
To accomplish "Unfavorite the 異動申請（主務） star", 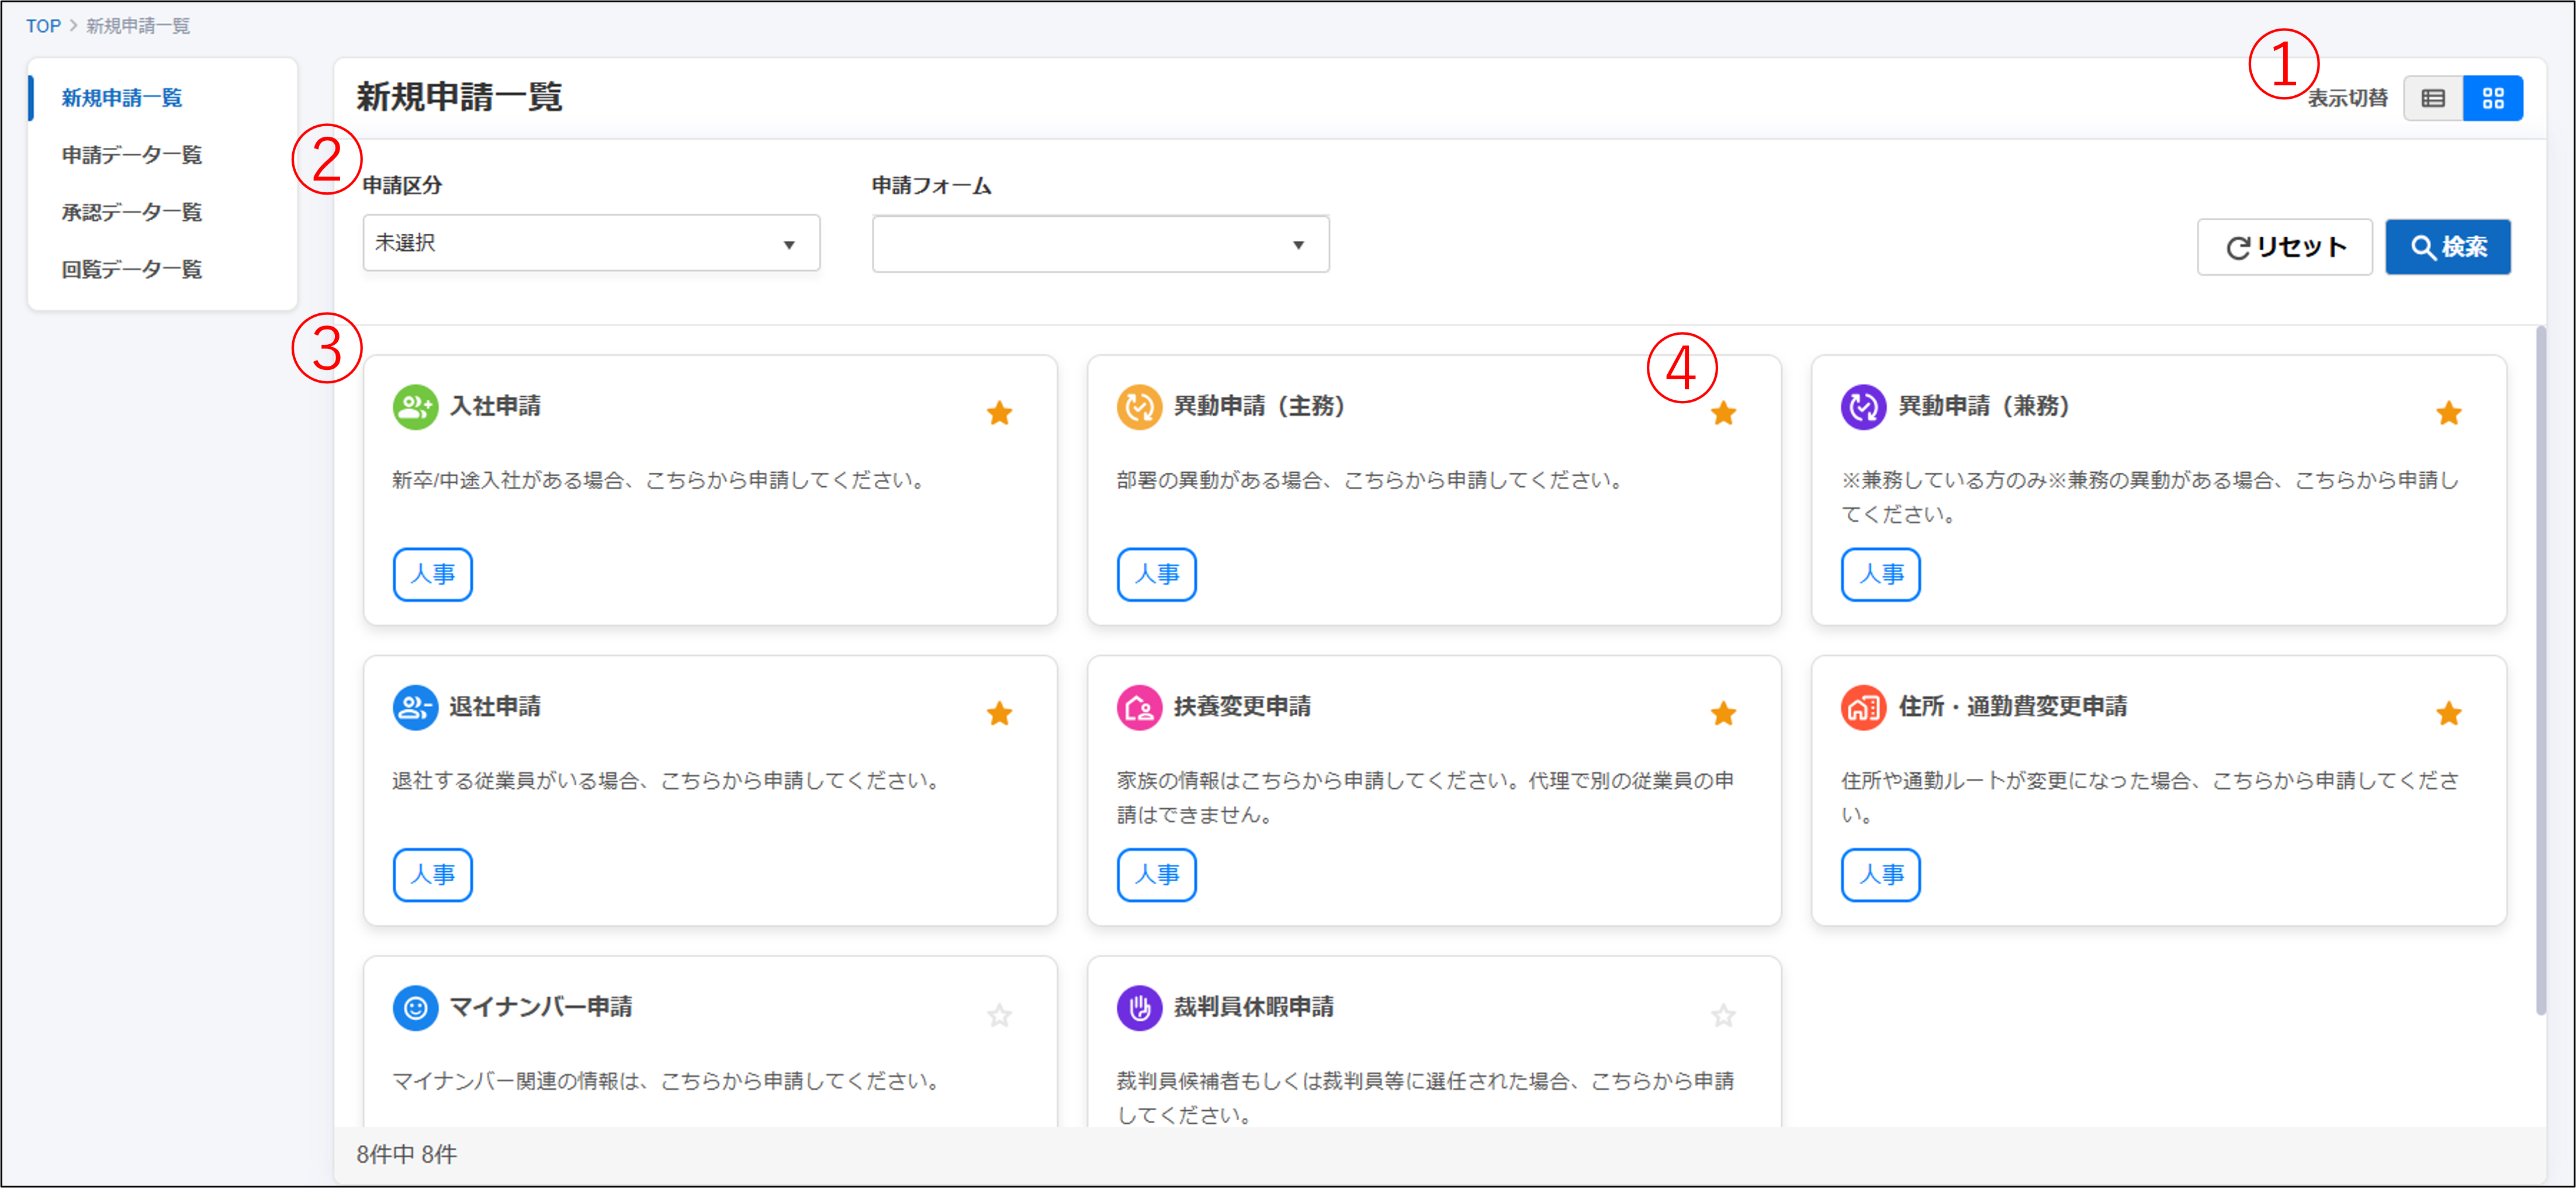I will (x=1723, y=413).
